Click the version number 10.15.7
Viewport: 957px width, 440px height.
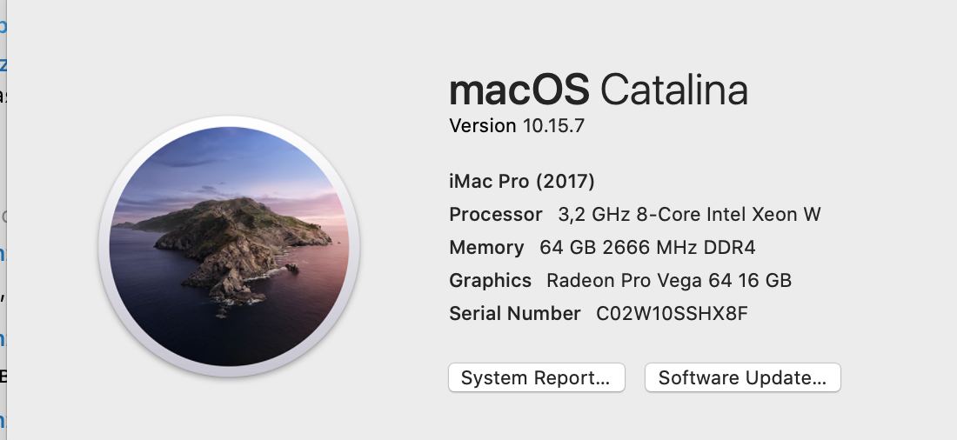(553, 126)
